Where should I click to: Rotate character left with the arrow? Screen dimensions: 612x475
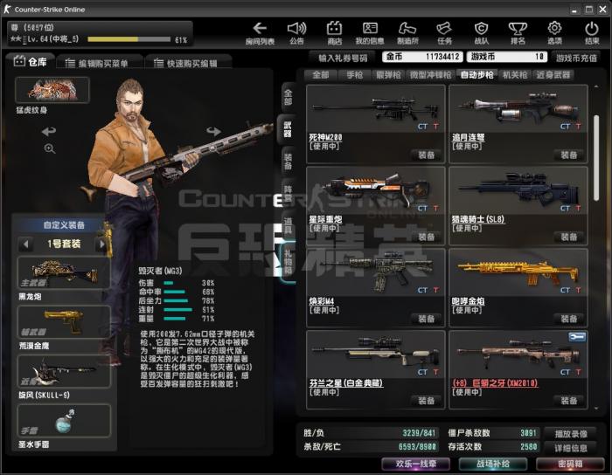[x=49, y=131]
